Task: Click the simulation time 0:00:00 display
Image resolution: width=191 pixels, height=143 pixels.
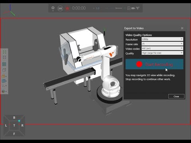Action: pyautogui.click(x=79, y=8)
